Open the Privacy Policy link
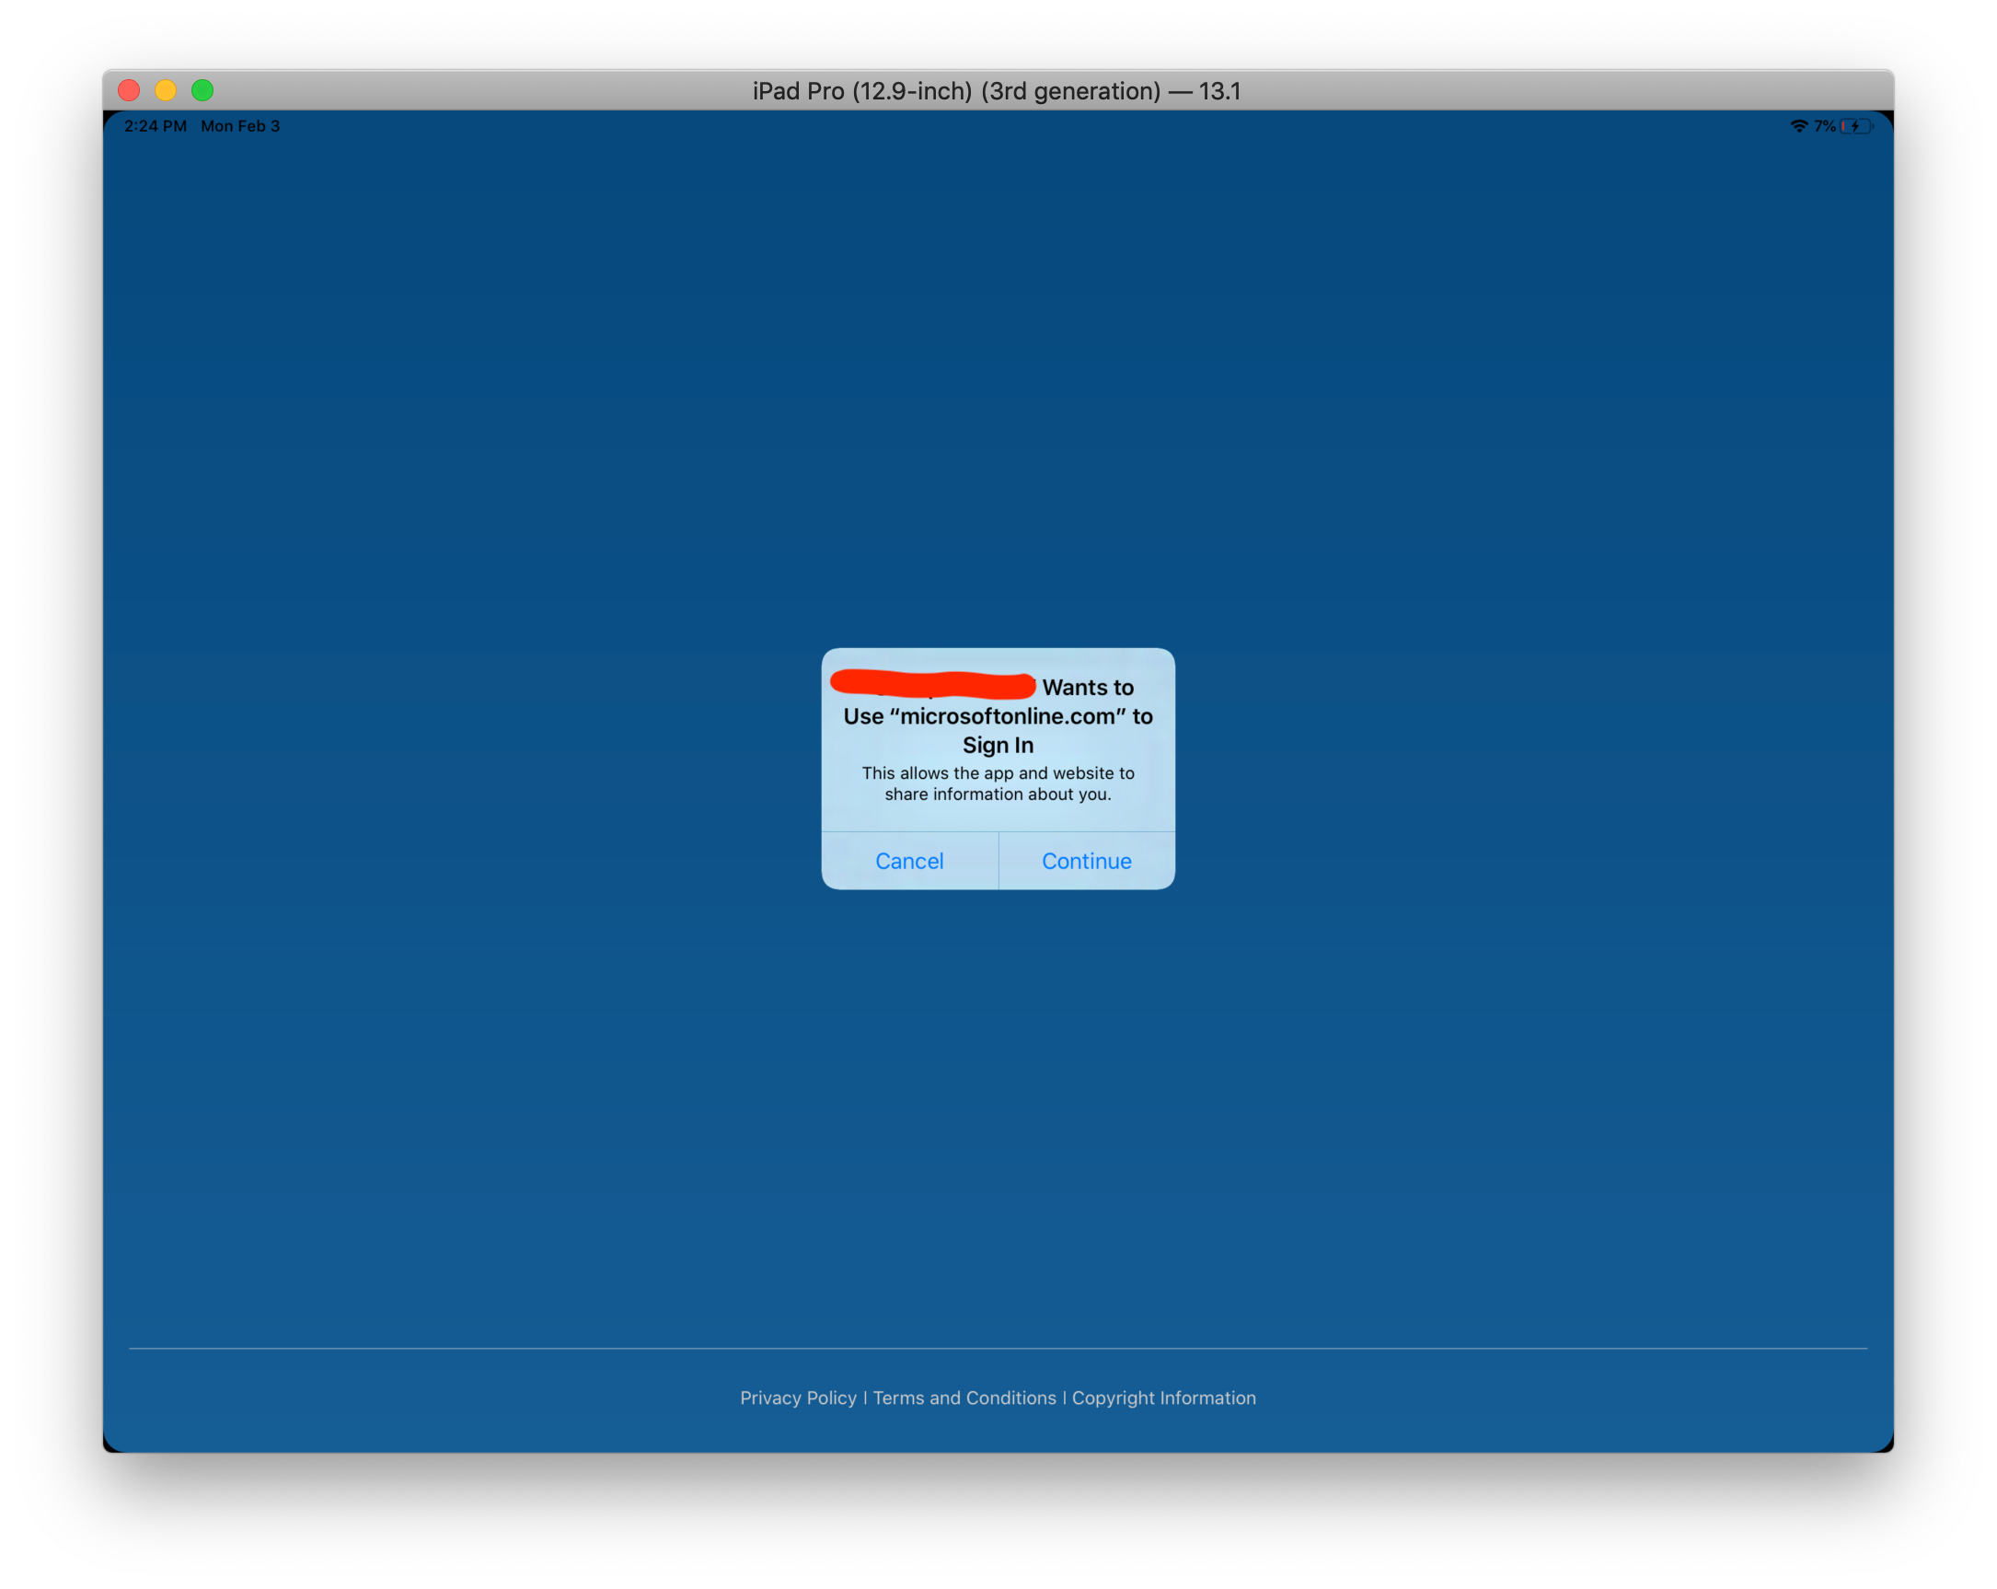 point(798,1398)
